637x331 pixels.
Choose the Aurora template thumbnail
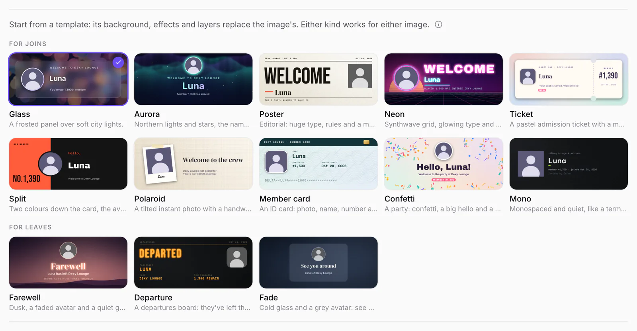coord(193,79)
